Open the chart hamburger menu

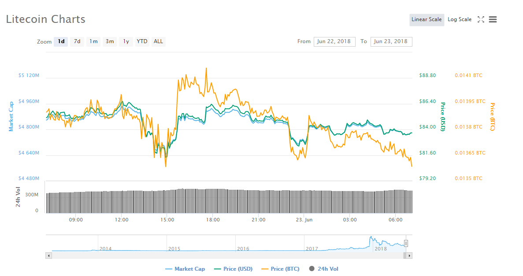tap(493, 19)
